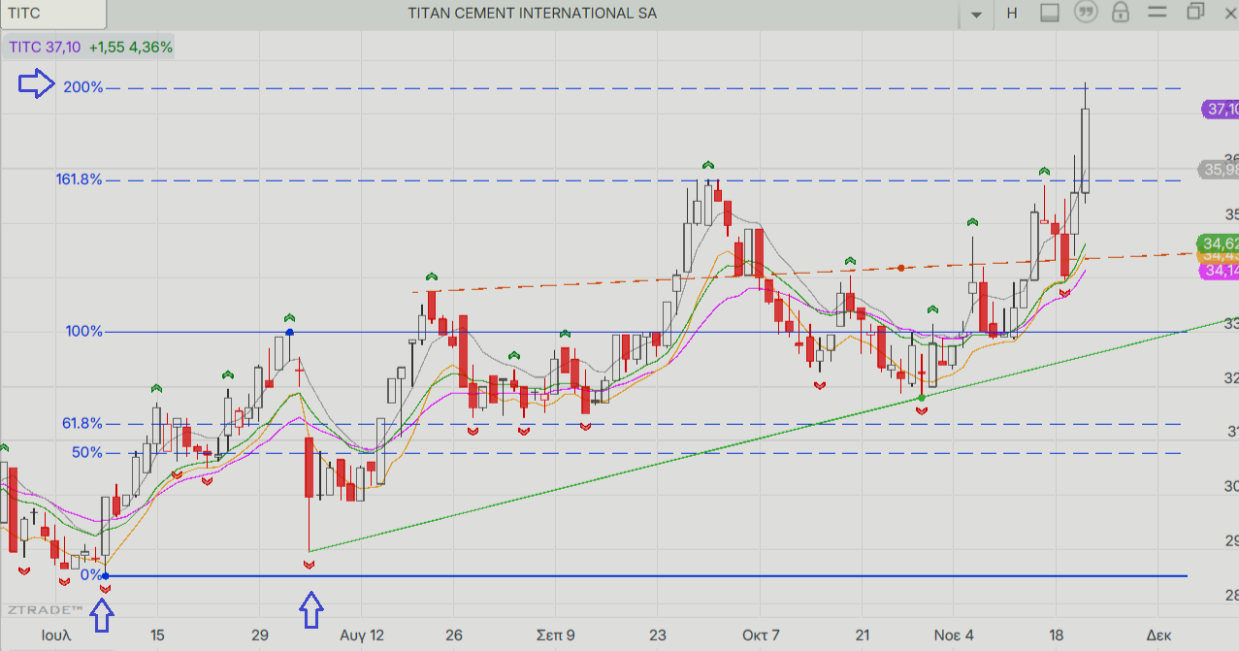
Task: Click the 15 date label on the time axis
Action: click(157, 635)
